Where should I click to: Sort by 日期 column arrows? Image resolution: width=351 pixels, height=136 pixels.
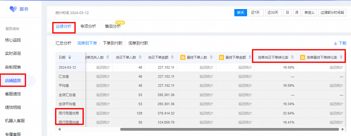click(70, 57)
